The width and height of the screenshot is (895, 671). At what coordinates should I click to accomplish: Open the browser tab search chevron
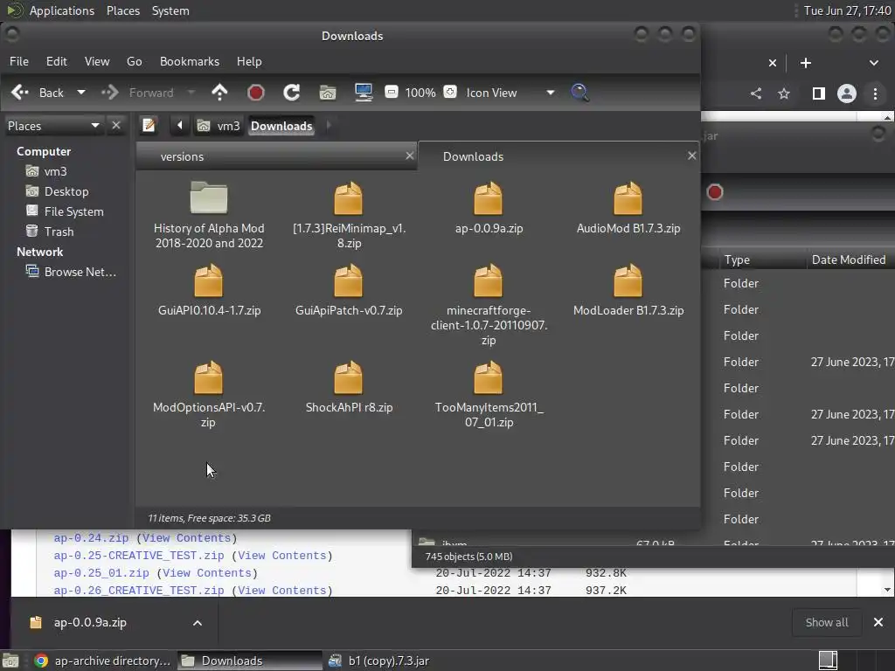(x=874, y=63)
